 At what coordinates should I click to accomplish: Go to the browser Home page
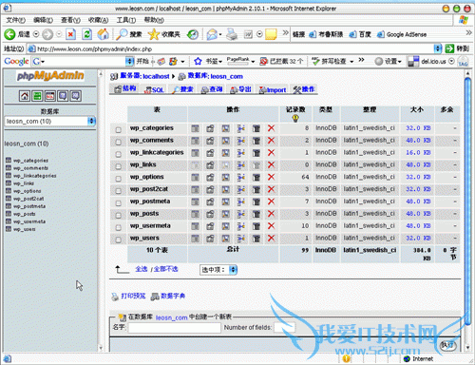[103, 34]
